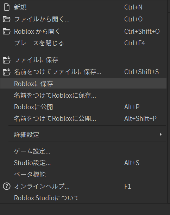
Task: Open Studio設定... from the menu
Action: coord(83,163)
